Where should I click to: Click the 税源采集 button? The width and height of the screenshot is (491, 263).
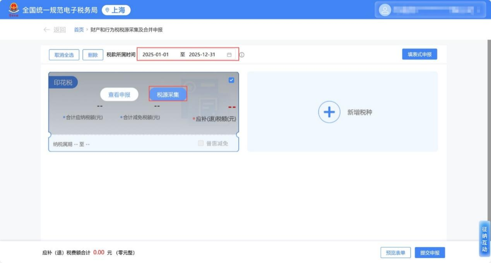pos(168,94)
